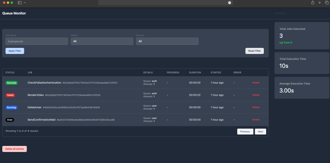
Task: Open a new tab with the plus icon
Action: pos(319,3)
